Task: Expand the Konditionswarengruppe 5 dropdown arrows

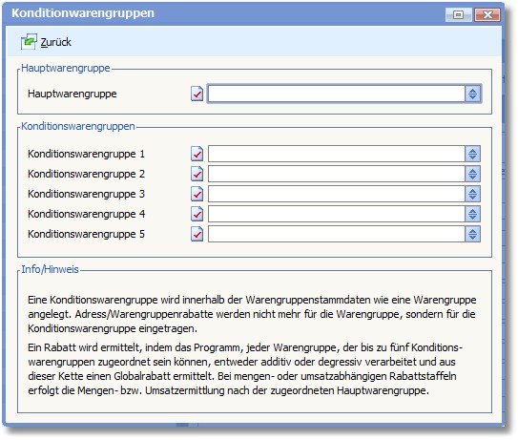Action: point(472,234)
